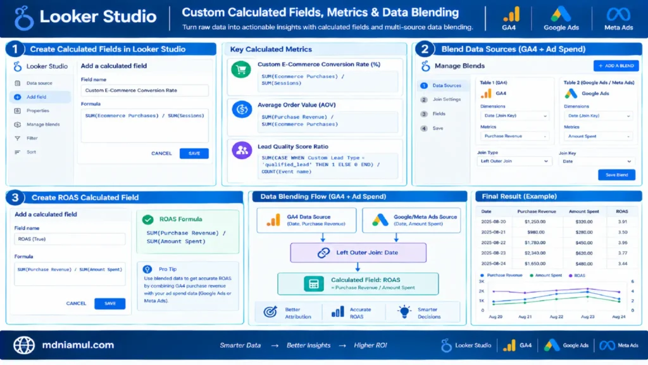Open the Properties sidebar icon
This screenshot has height=365, width=648.
[17, 110]
